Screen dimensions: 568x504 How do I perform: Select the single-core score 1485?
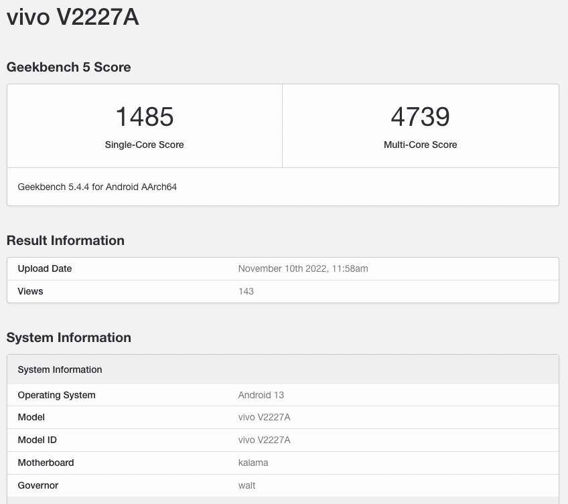coord(144,116)
